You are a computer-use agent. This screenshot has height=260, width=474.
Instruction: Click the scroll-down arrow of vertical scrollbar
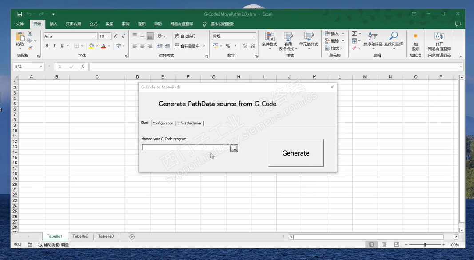point(462,230)
